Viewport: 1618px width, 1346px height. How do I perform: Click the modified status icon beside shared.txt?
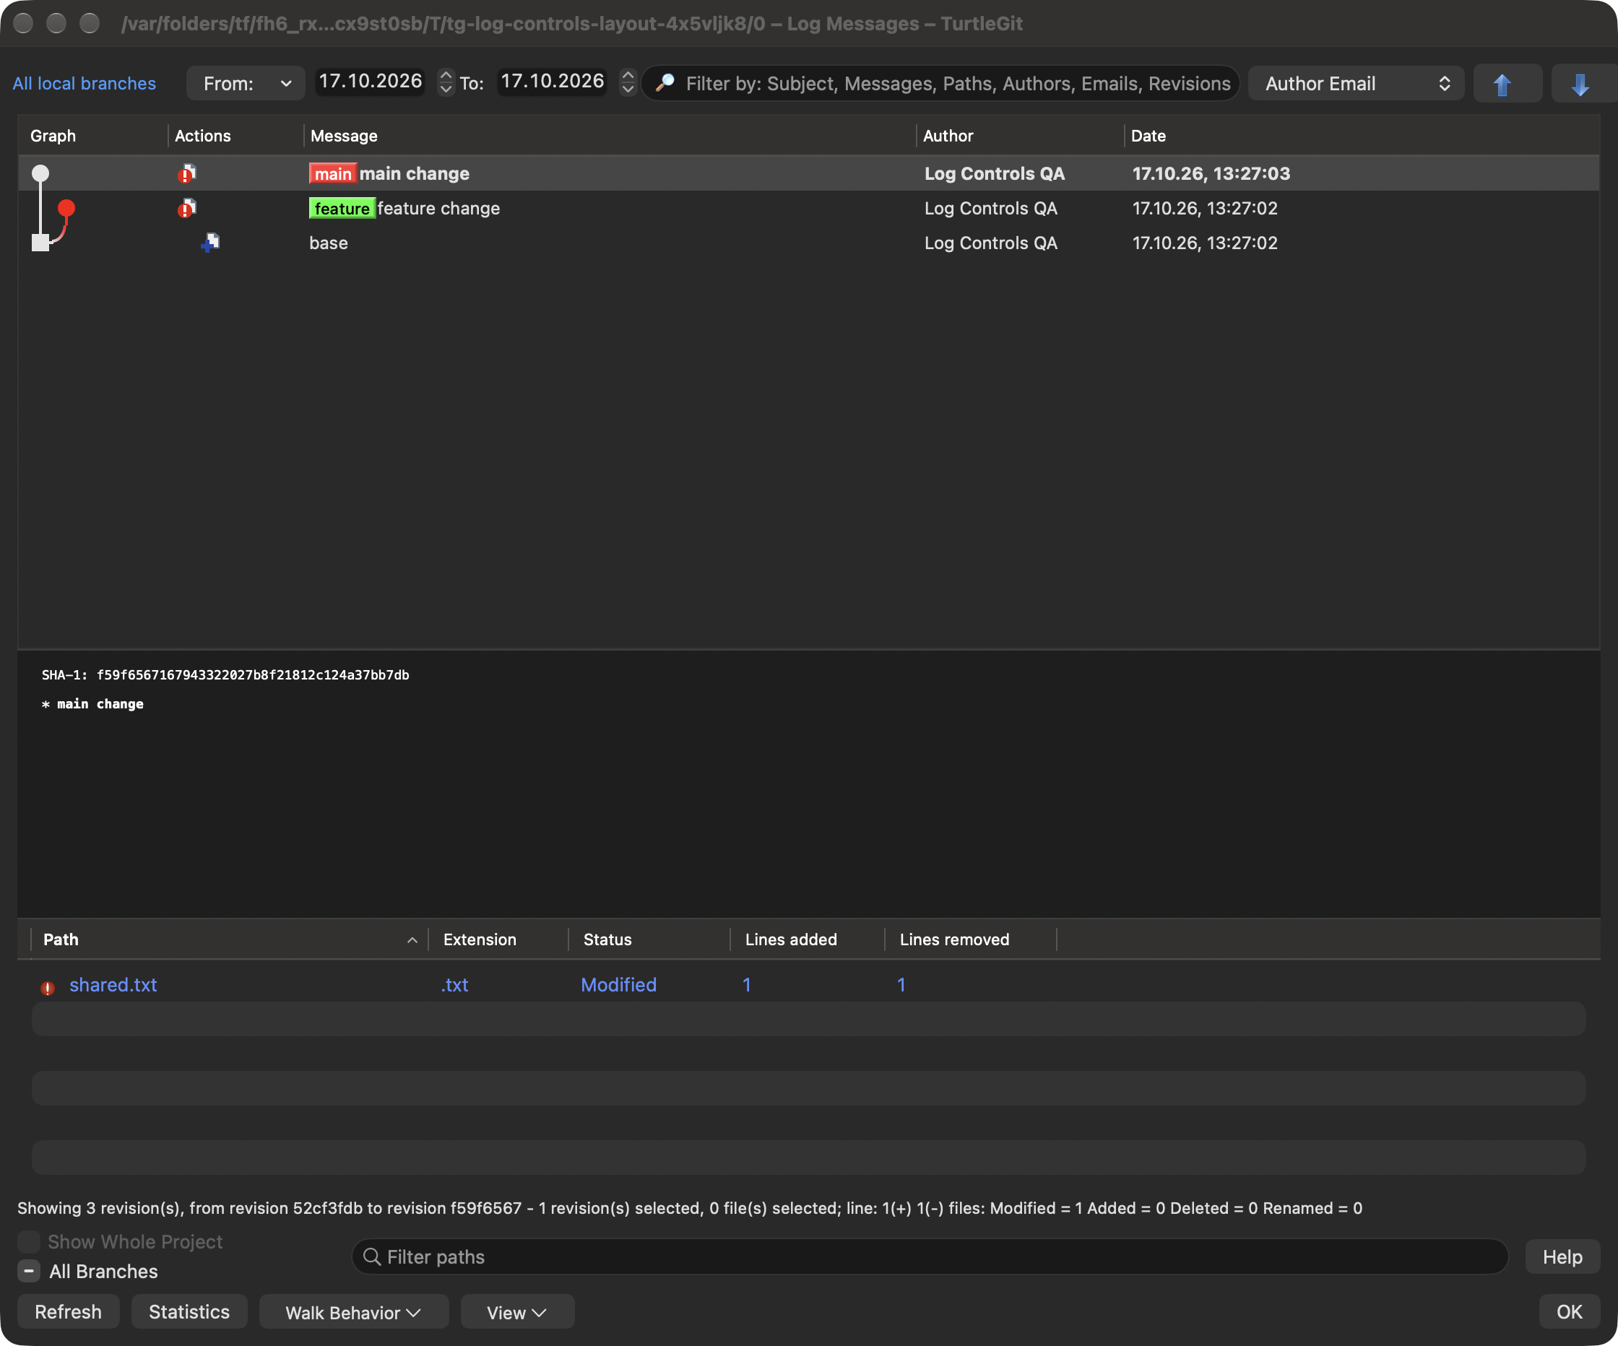48,987
